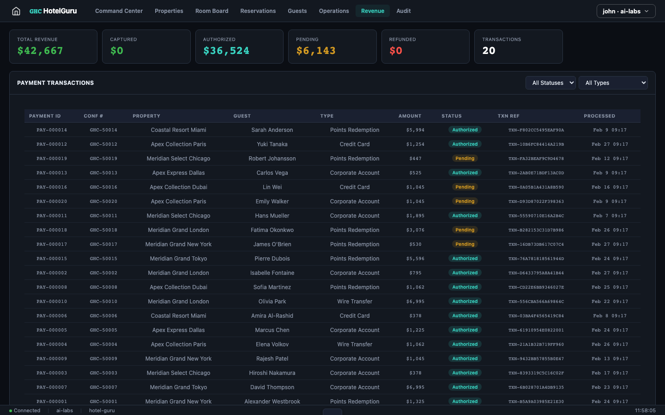Click the GHC HotelGuru logo

(x=53, y=11)
